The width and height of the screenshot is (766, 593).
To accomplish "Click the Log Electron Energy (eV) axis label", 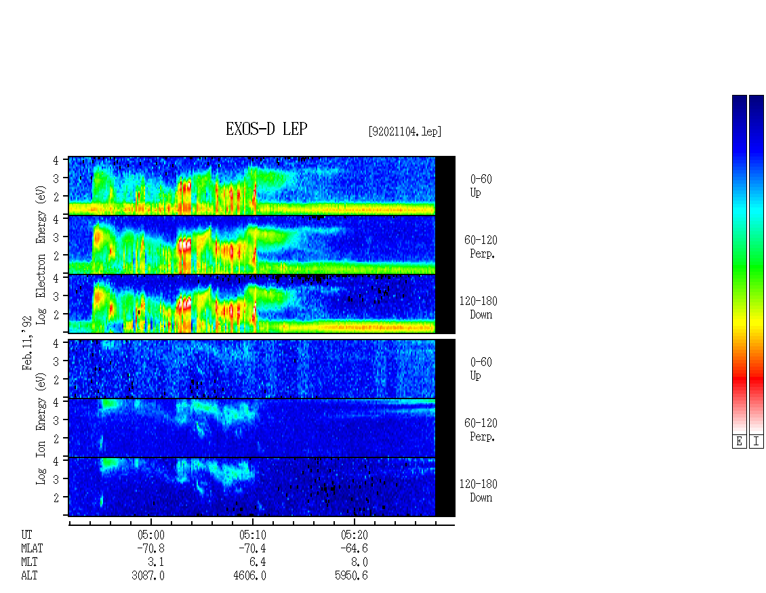I will (41, 255).
